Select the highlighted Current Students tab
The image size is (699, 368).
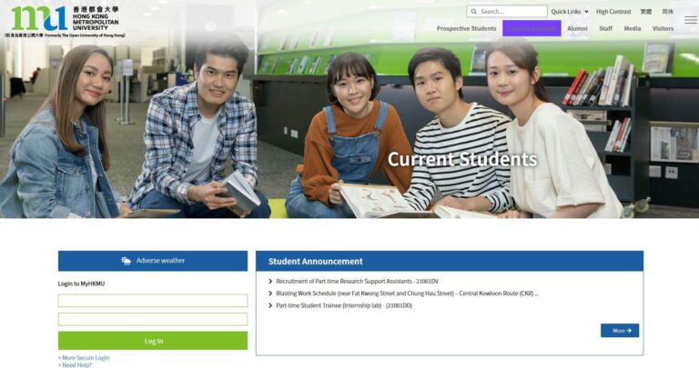pyautogui.click(x=532, y=28)
